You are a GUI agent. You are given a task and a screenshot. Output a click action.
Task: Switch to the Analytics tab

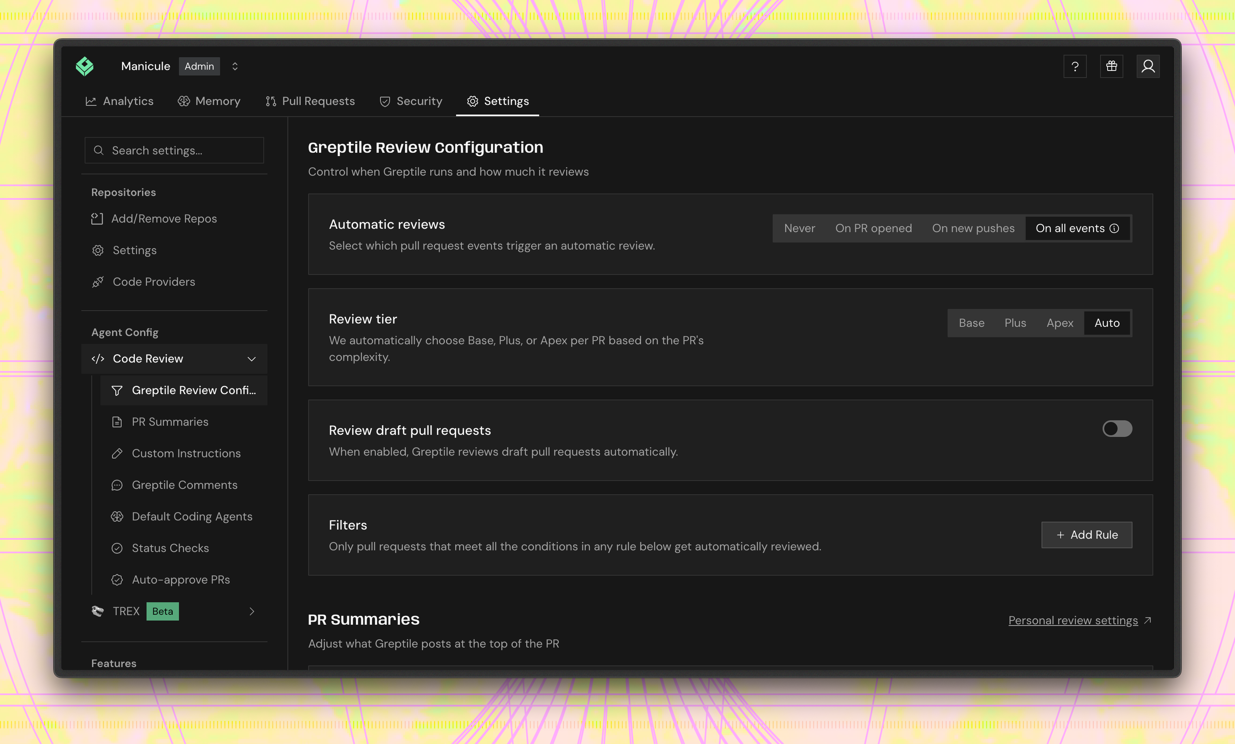pyautogui.click(x=119, y=101)
